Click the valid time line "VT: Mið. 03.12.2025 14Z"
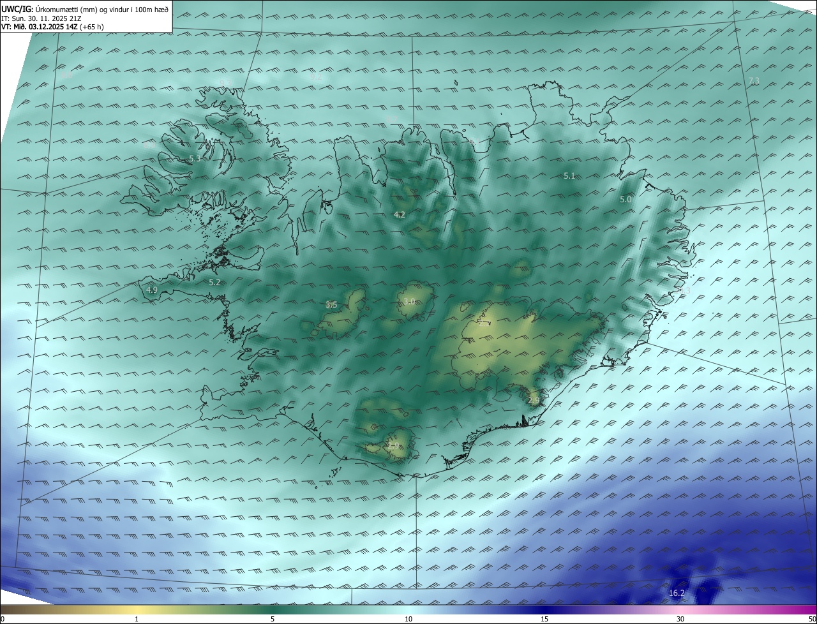 click(38, 27)
